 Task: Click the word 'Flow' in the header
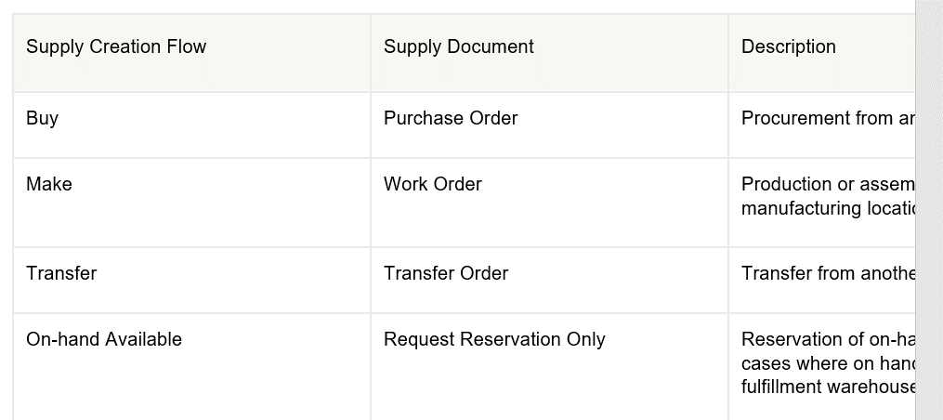point(187,47)
